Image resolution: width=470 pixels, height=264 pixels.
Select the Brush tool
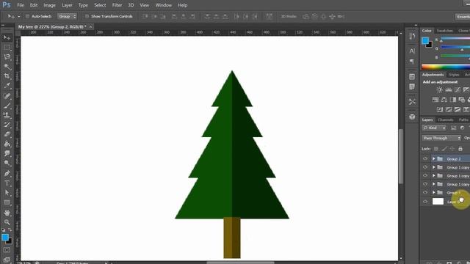7,106
